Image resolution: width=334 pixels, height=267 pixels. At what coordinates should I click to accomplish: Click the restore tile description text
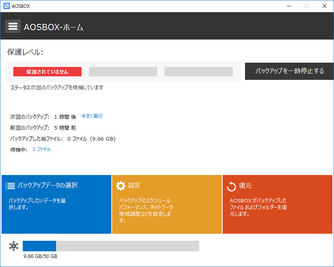tap(258, 207)
